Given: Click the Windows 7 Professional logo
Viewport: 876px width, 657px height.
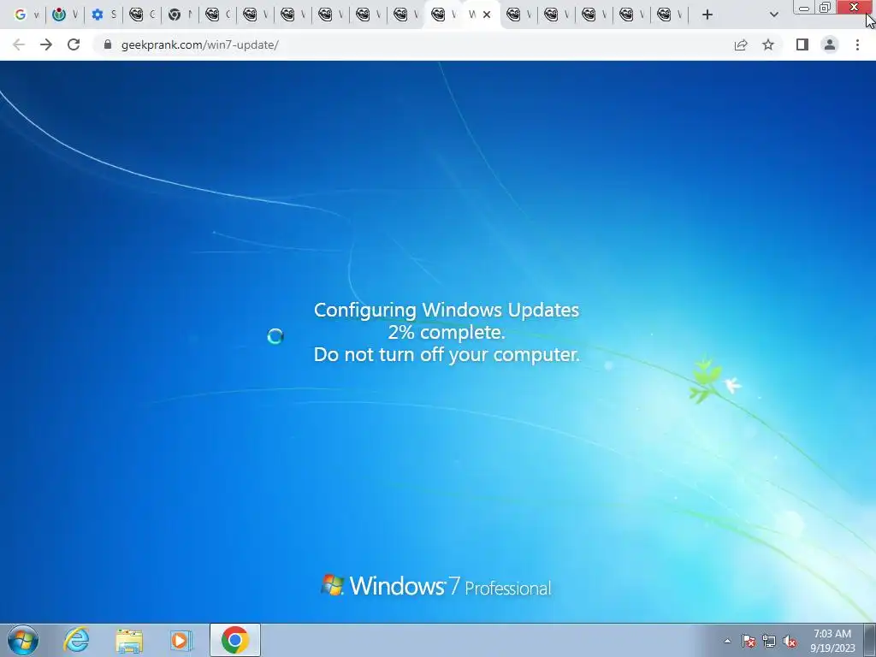Looking at the screenshot, I should (436, 585).
